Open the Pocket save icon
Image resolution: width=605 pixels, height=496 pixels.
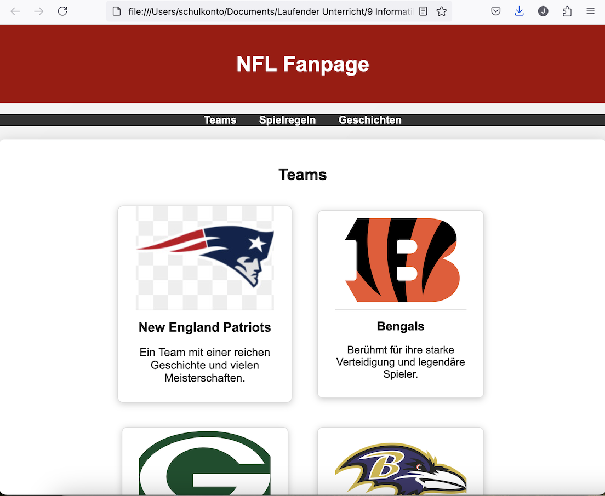[496, 11]
